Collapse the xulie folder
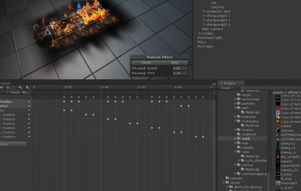Image resolution: width=301 pixels, height=191 pixels. (x=235, y=152)
